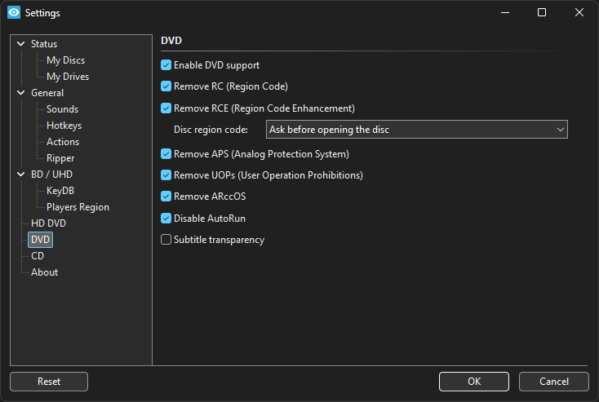Viewport: 599px width, 402px height.
Task: Collapse the General tree section
Action: (20, 93)
